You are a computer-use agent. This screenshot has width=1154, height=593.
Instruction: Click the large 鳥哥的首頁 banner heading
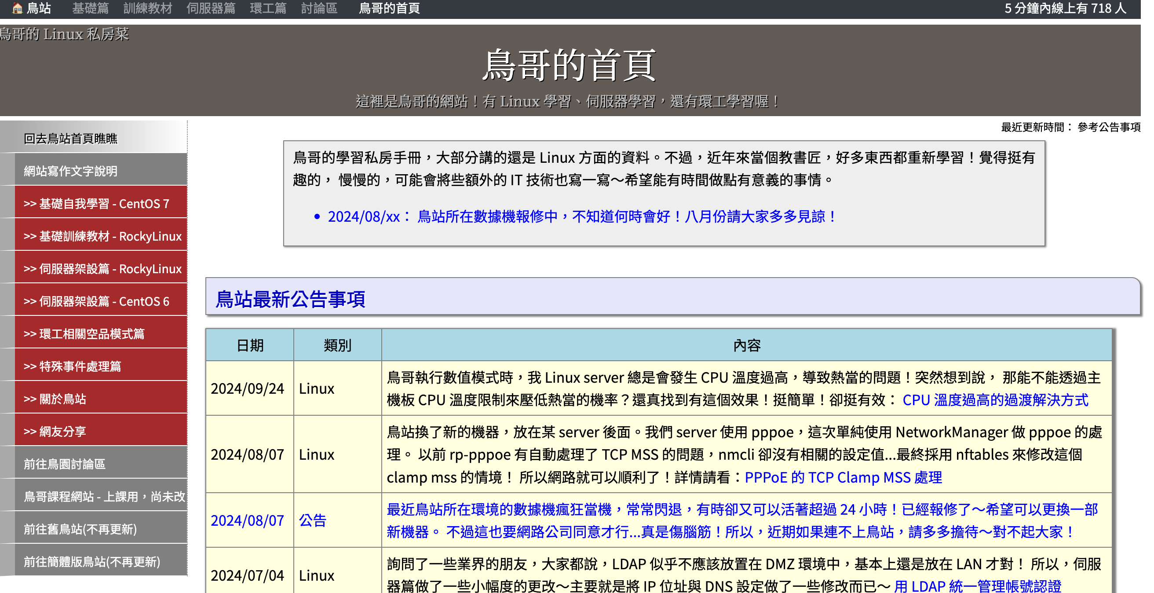click(x=569, y=66)
